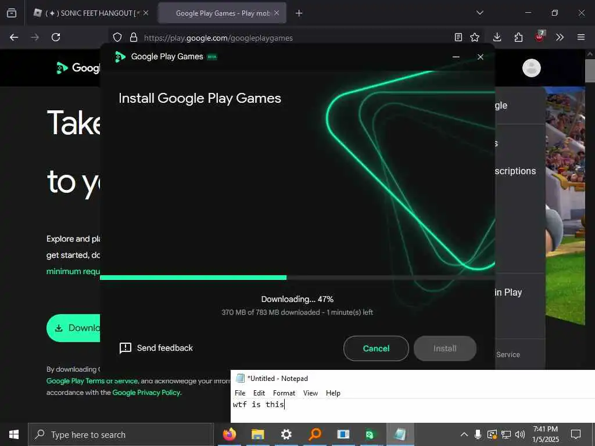The image size is (595, 446).
Task: Click the tracking protection shield icon
Action: 117,37
